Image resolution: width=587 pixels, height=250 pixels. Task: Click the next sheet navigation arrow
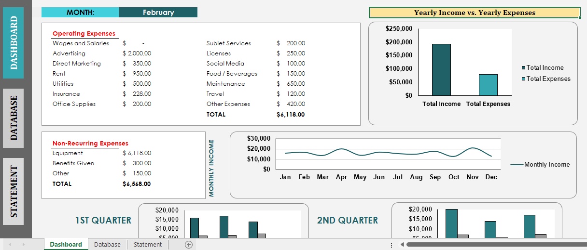(x=23, y=245)
